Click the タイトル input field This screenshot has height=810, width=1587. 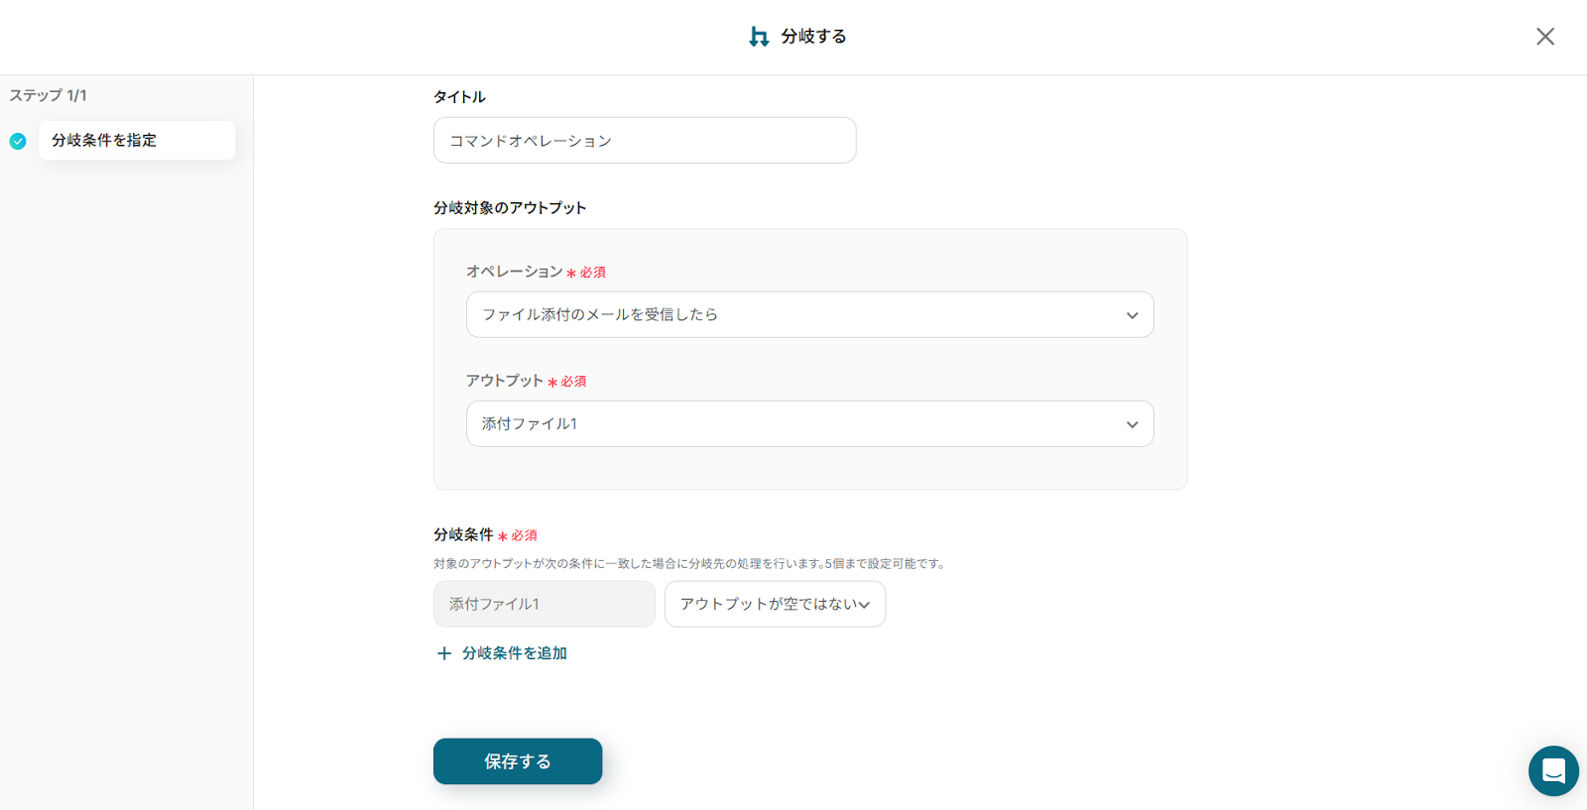point(644,141)
